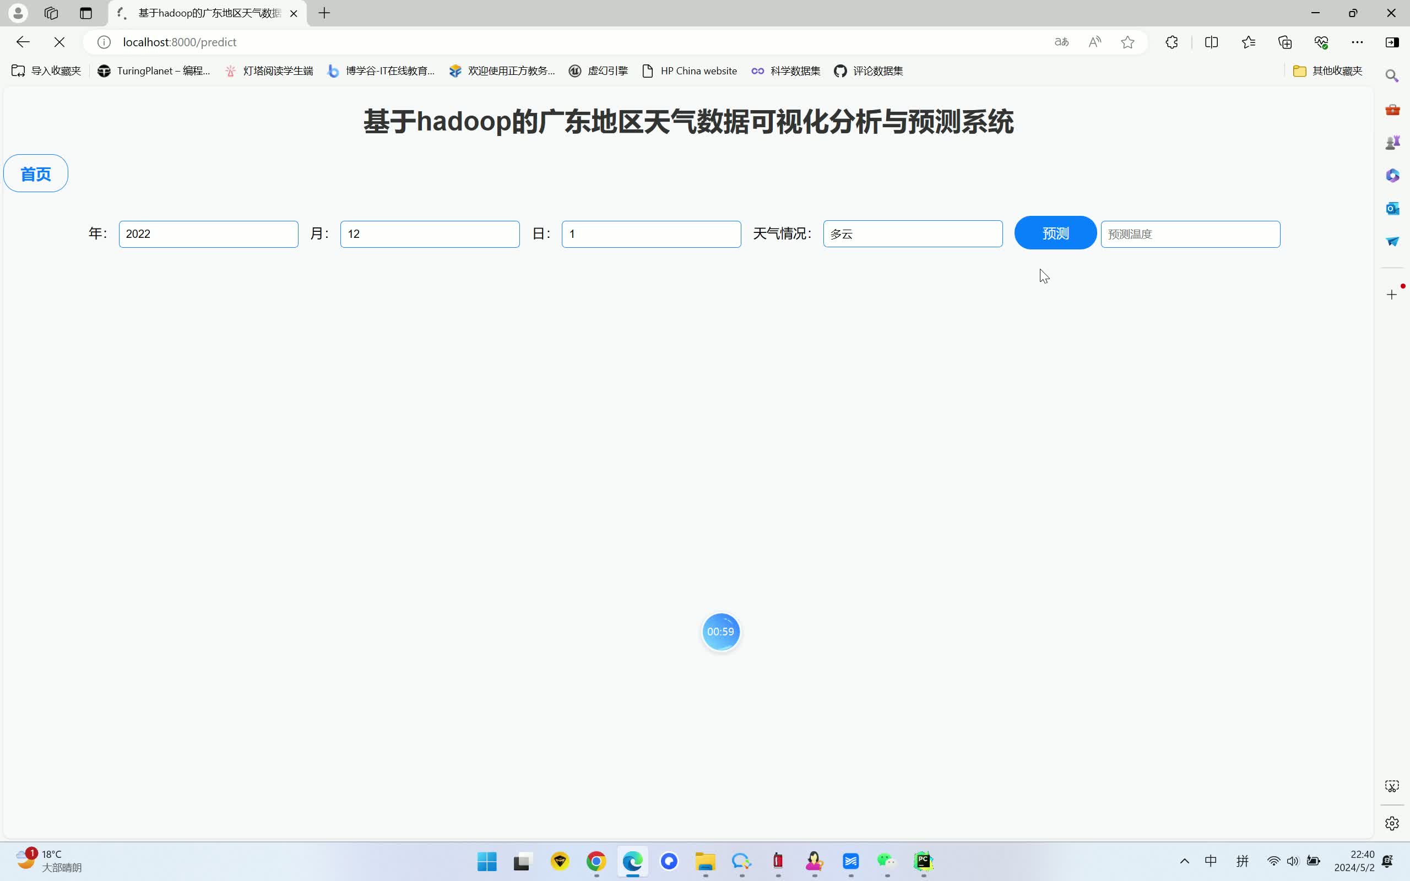
Task: Expand hidden system tray icons chevron
Action: 1185,861
